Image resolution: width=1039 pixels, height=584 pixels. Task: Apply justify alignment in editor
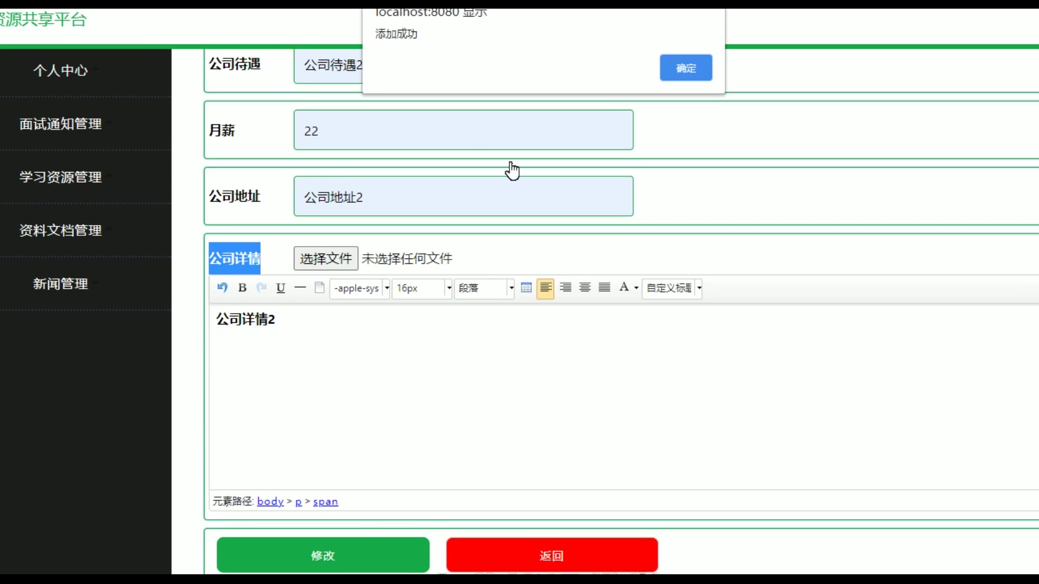pos(604,288)
